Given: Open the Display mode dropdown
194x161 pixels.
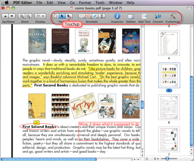Looking at the screenshot, I should 40,16.
